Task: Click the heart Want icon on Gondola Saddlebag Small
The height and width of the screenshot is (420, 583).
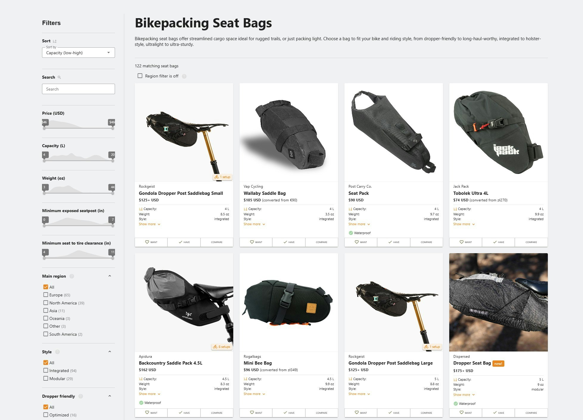Action: (147, 242)
